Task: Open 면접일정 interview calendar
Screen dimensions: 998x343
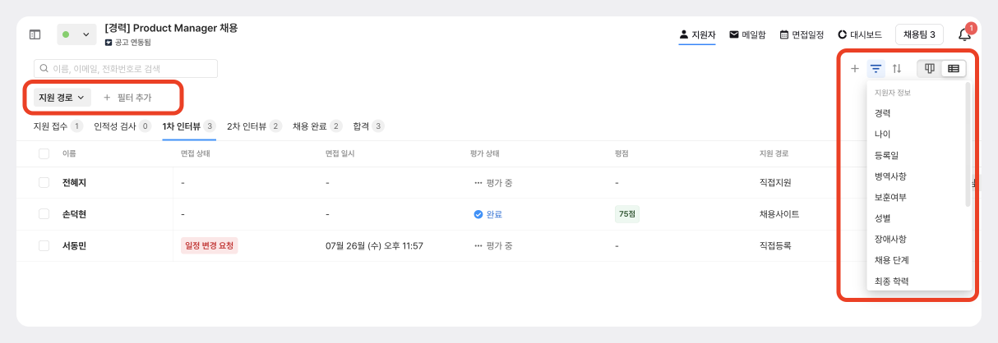Action: coord(802,34)
